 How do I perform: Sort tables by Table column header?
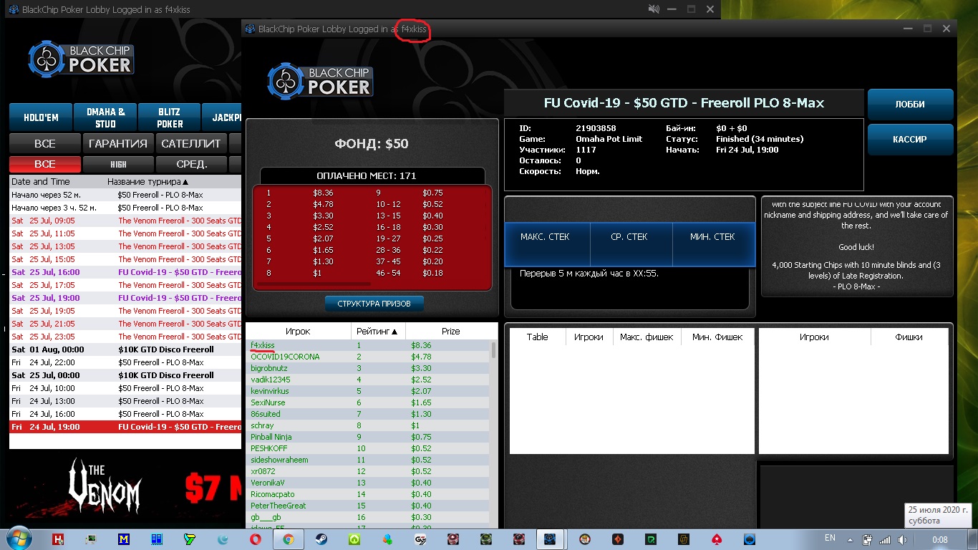[x=537, y=337]
